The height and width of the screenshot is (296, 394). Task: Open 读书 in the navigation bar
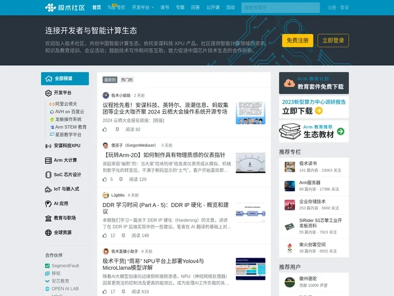[x=165, y=8]
